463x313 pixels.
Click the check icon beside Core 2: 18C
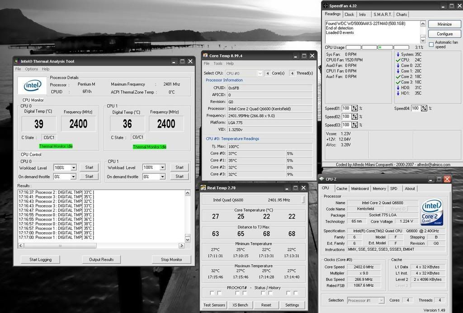click(x=398, y=77)
